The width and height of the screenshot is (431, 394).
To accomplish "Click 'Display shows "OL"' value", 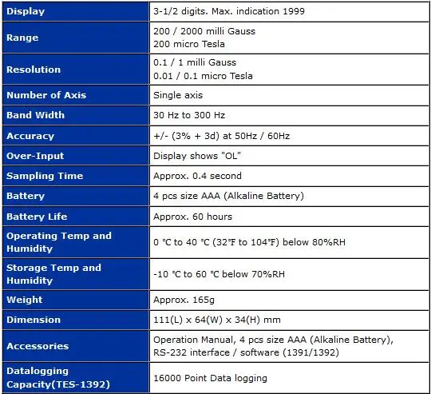I will point(197,156).
